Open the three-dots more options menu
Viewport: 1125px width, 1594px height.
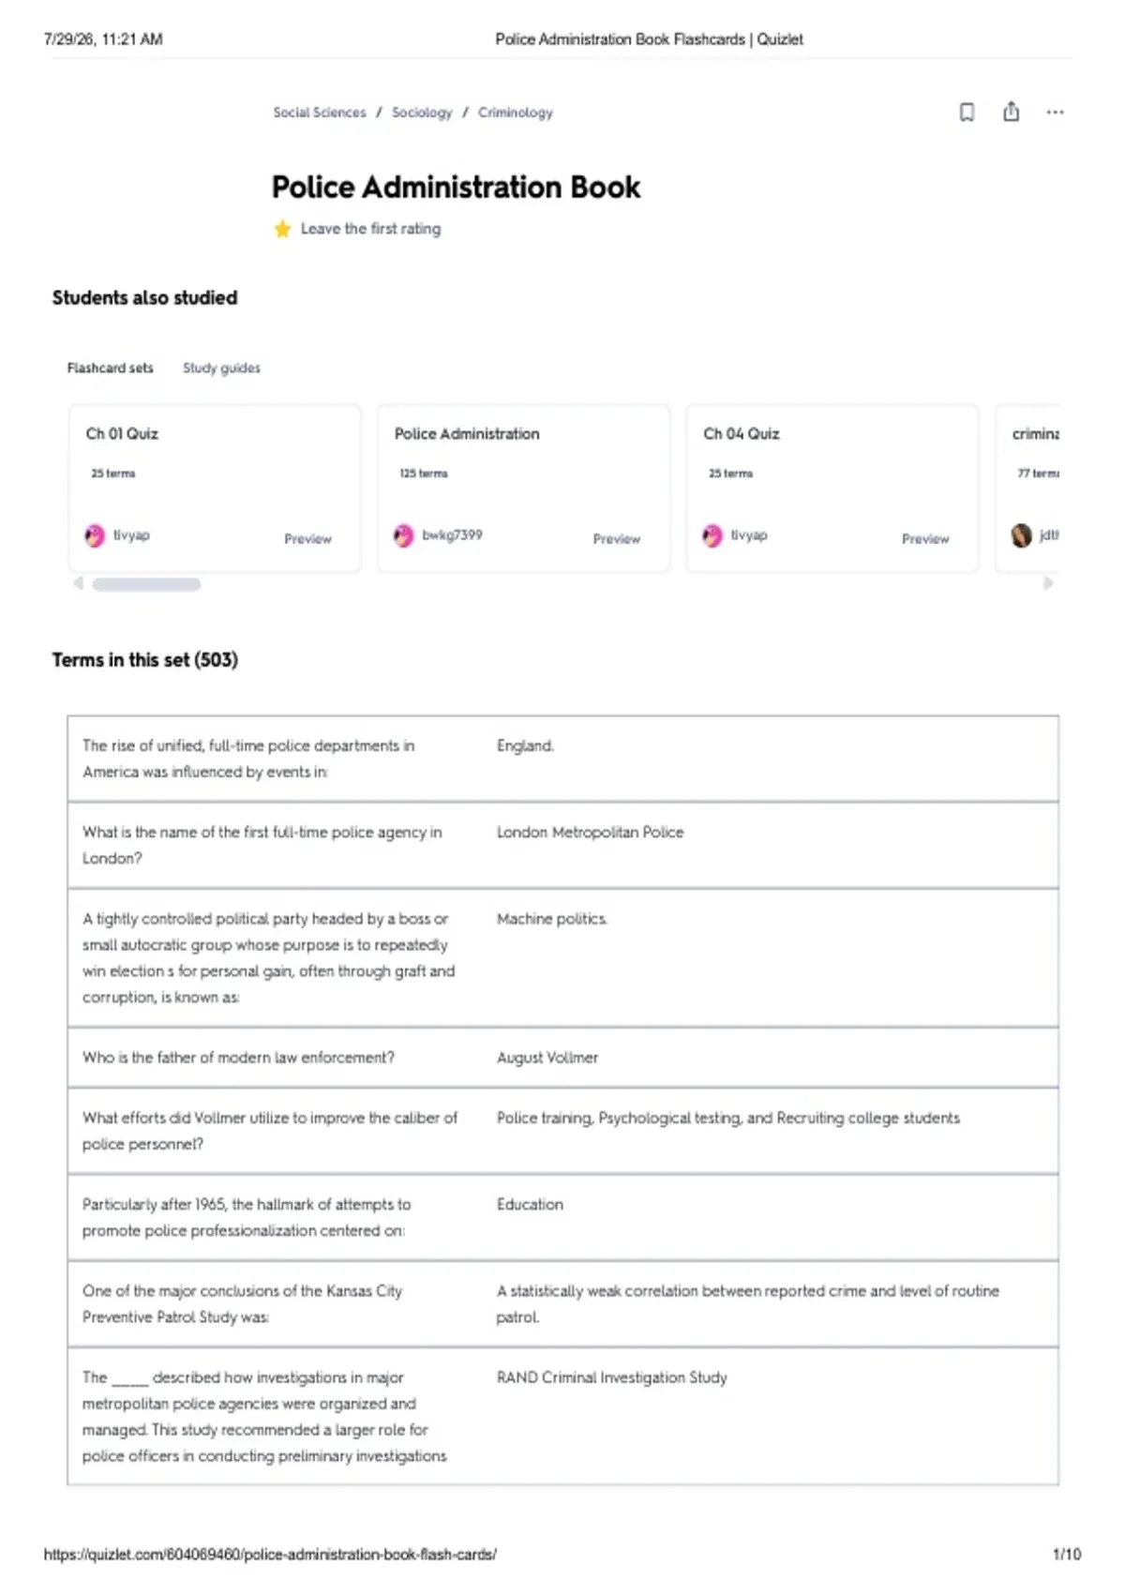(1055, 113)
